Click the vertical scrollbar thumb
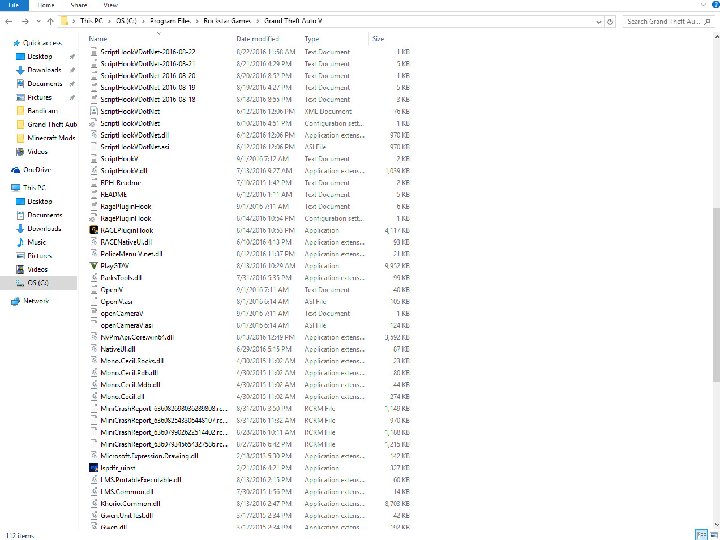The height and width of the screenshot is (540, 720). 717,294
